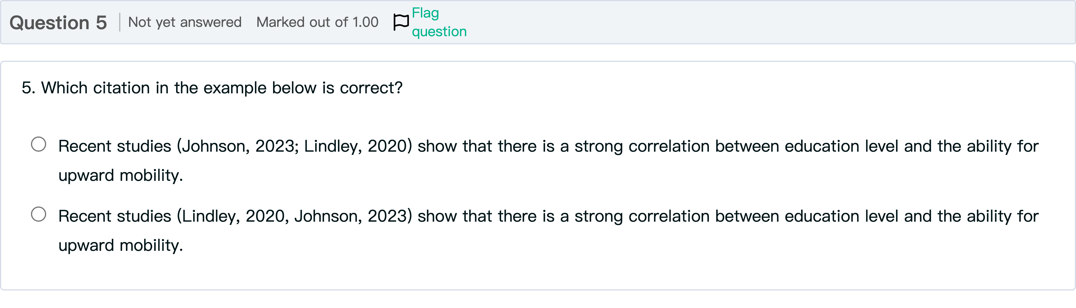Click the "(Johnson, 2023; Lindley, 2020)" citation text
The width and height of the screenshot is (1076, 308).
click(294, 146)
